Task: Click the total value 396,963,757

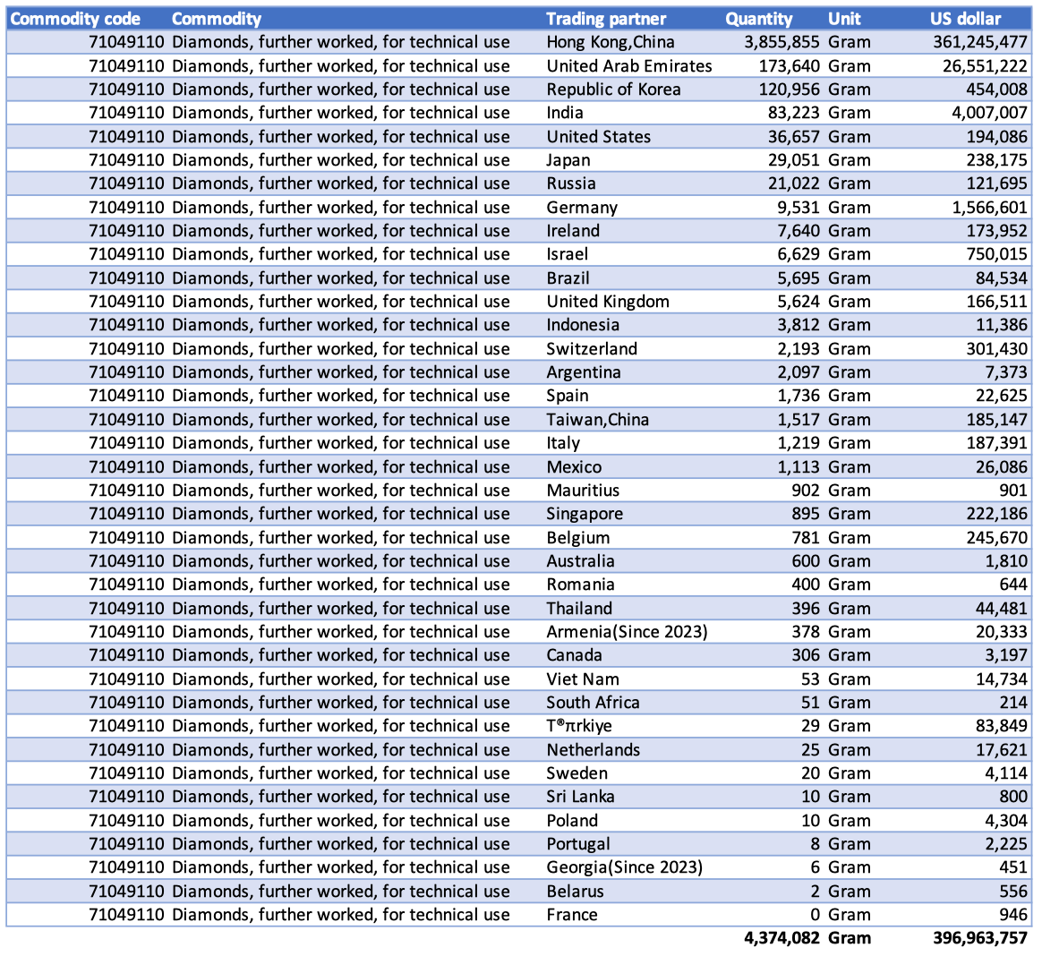Action: click(x=980, y=938)
